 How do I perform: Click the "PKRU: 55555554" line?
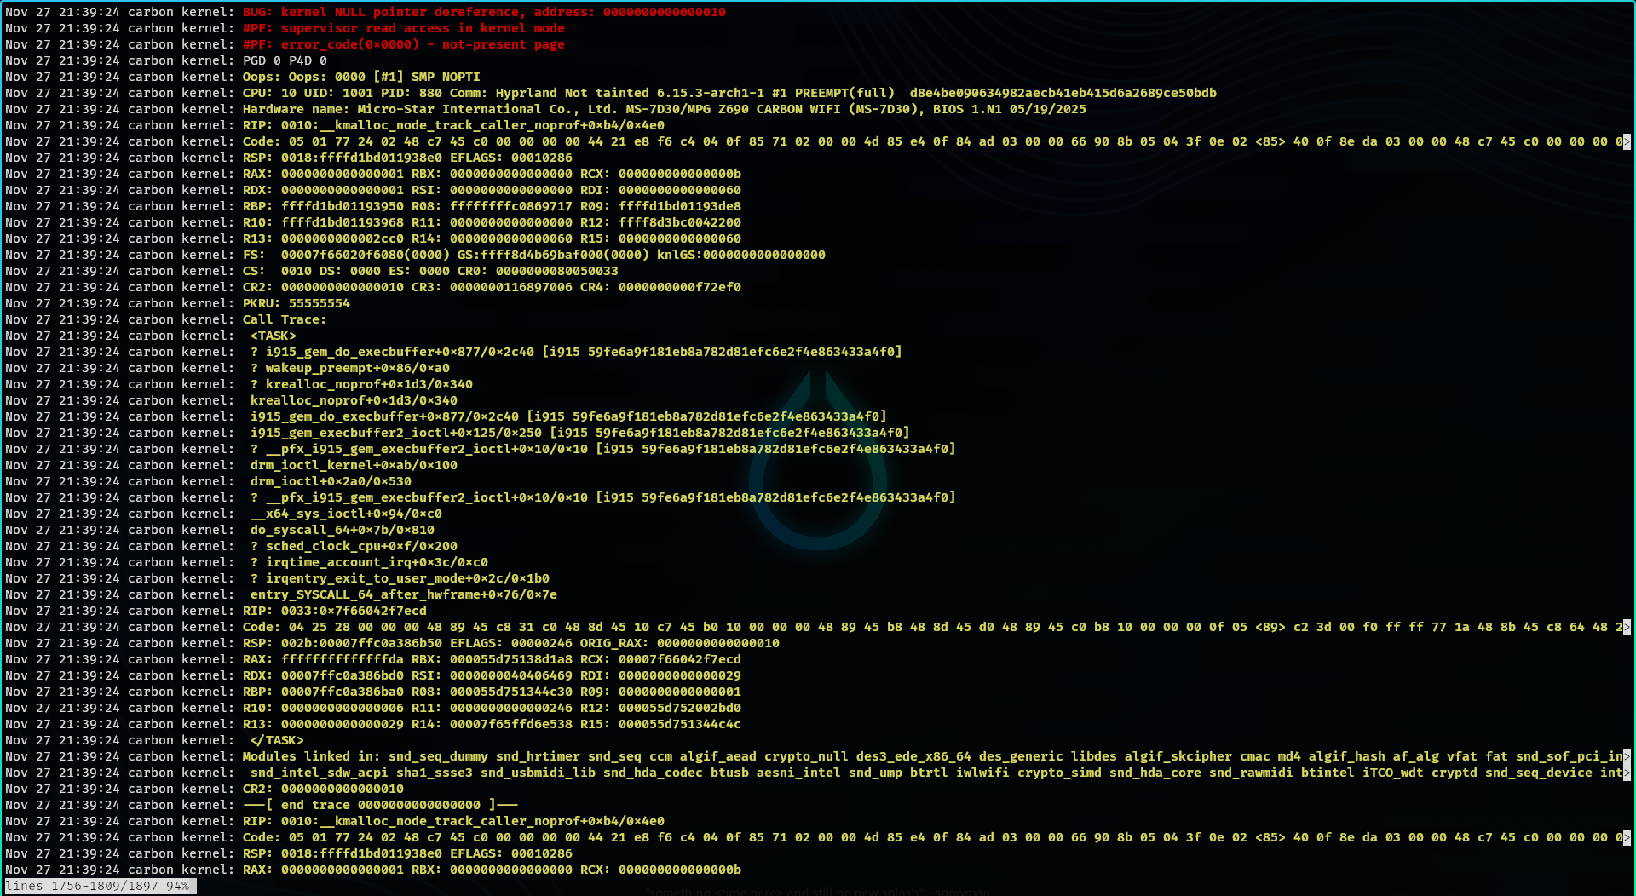(x=297, y=304)
